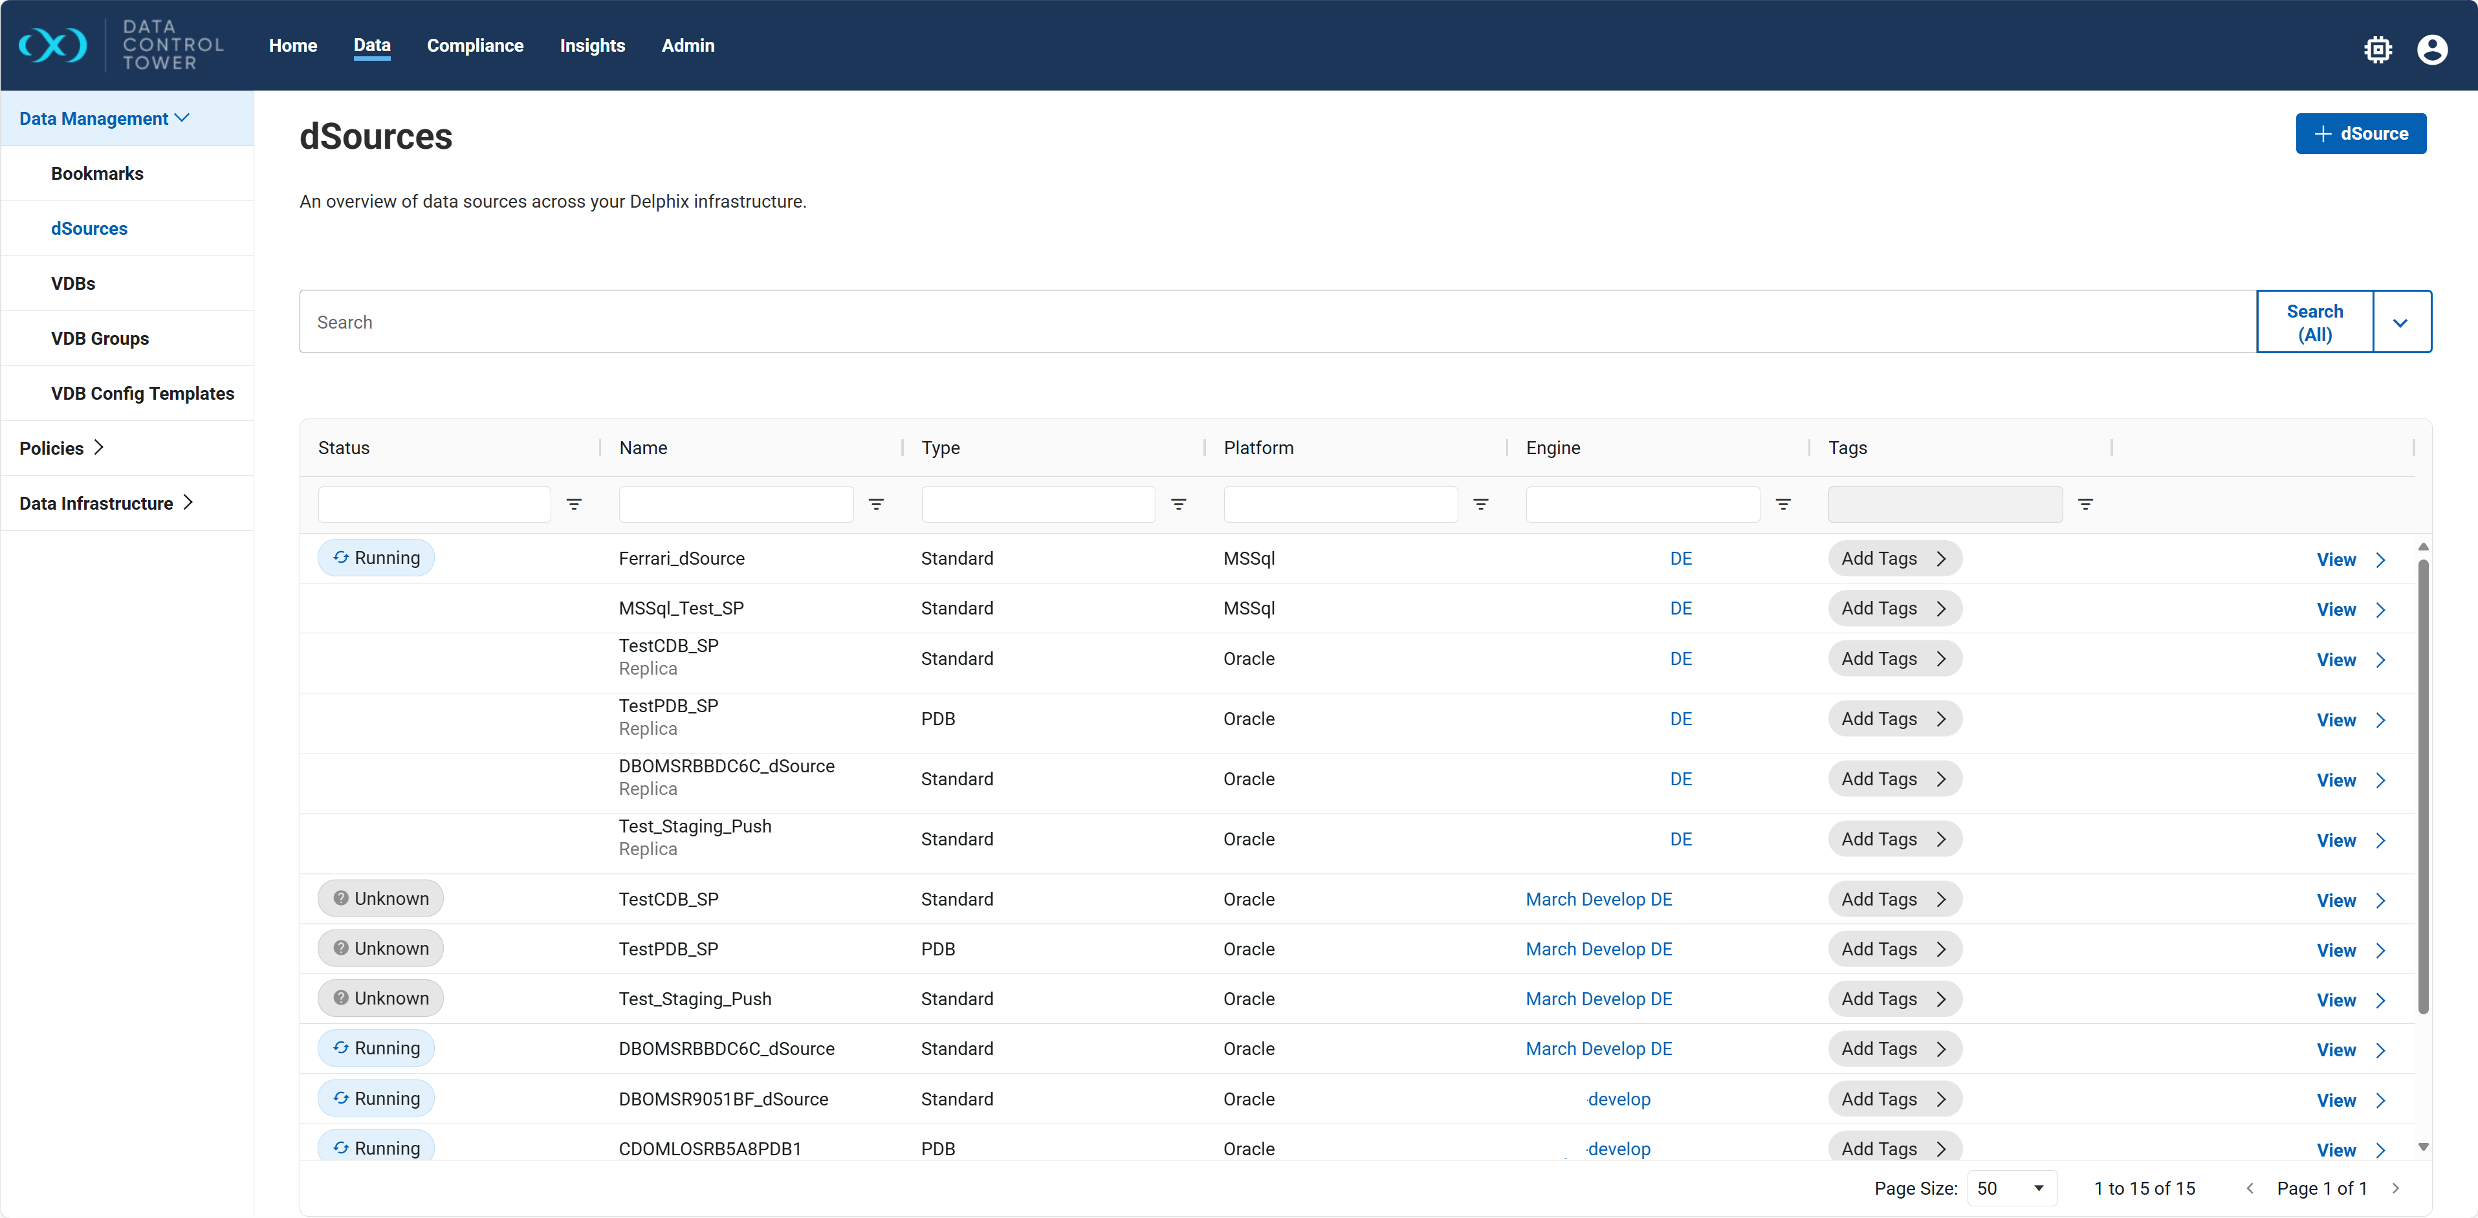The width and height of the screenshot is (2478, 1218).
Task: Open VDB Groups in the sidebar
Action: tap(100, 339)
